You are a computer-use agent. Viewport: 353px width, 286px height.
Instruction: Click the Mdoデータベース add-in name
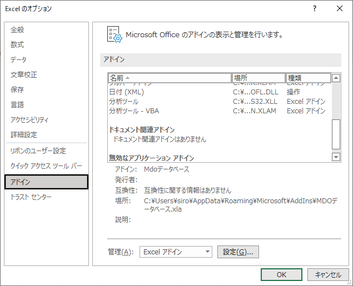167,169
